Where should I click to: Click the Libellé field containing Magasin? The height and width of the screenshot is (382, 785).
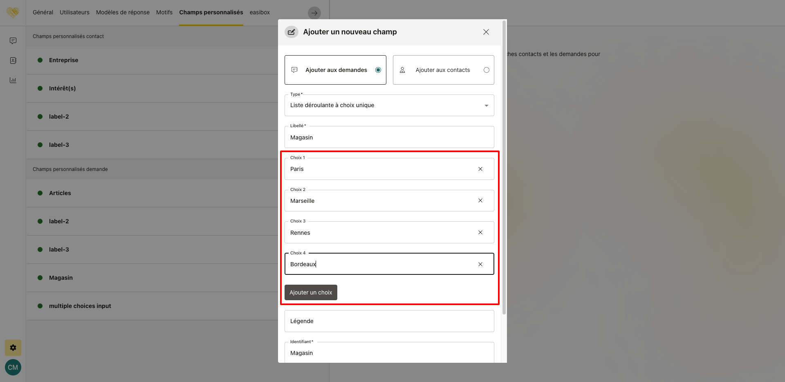click(x=389, y=137)
